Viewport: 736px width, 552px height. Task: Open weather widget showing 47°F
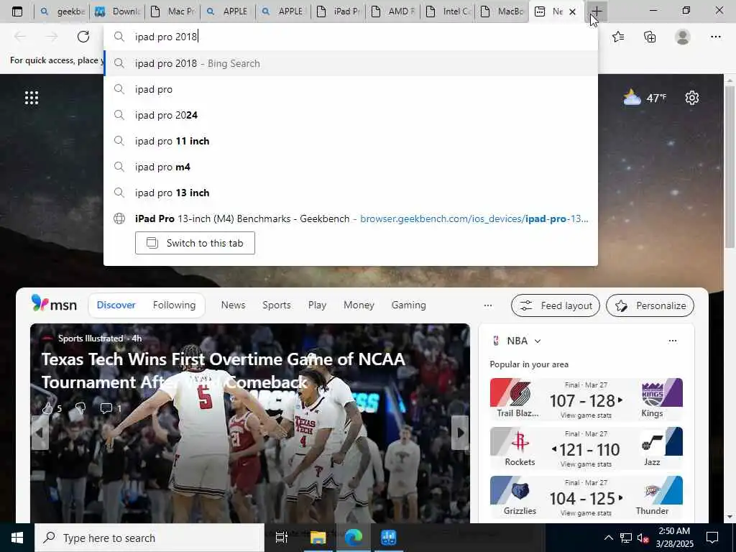click(x=645, y=98)
